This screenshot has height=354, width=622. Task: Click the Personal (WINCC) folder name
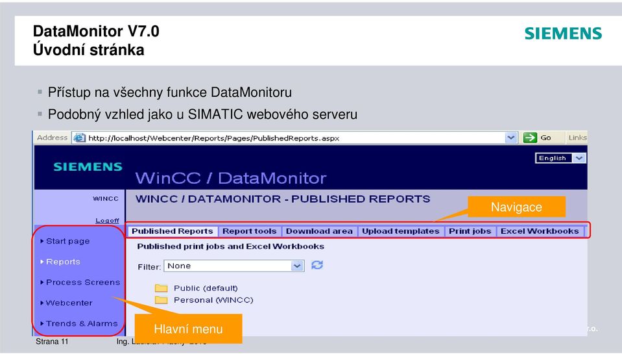tap(213, 300)
